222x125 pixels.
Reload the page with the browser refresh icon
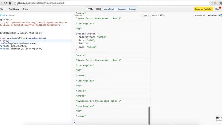(x=5, y=3)
